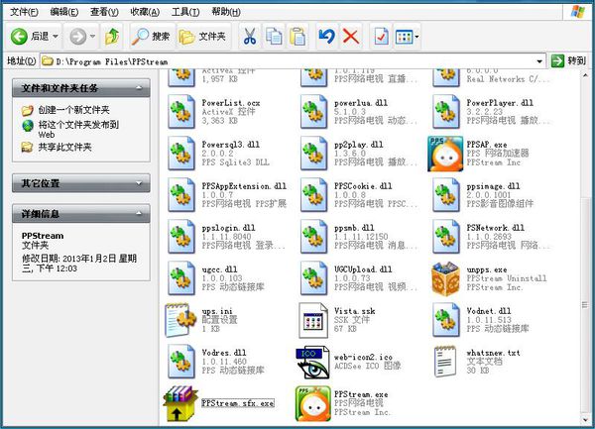
Task: Click the red X Delete icon
Action: 350,36
